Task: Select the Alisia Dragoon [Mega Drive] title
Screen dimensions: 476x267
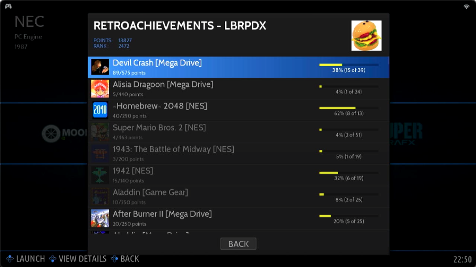Action: [163, 84]
